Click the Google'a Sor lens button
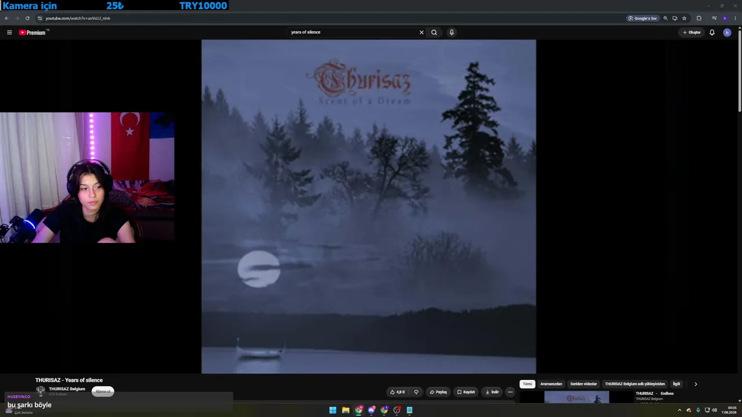This screenshot has height=417, width=742. [643, 18]
